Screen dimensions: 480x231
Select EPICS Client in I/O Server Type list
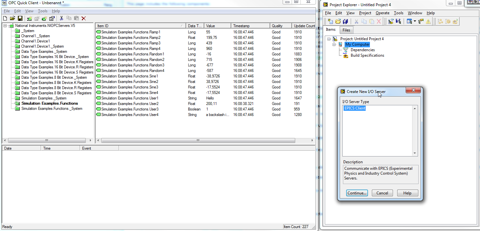[355, 108]
